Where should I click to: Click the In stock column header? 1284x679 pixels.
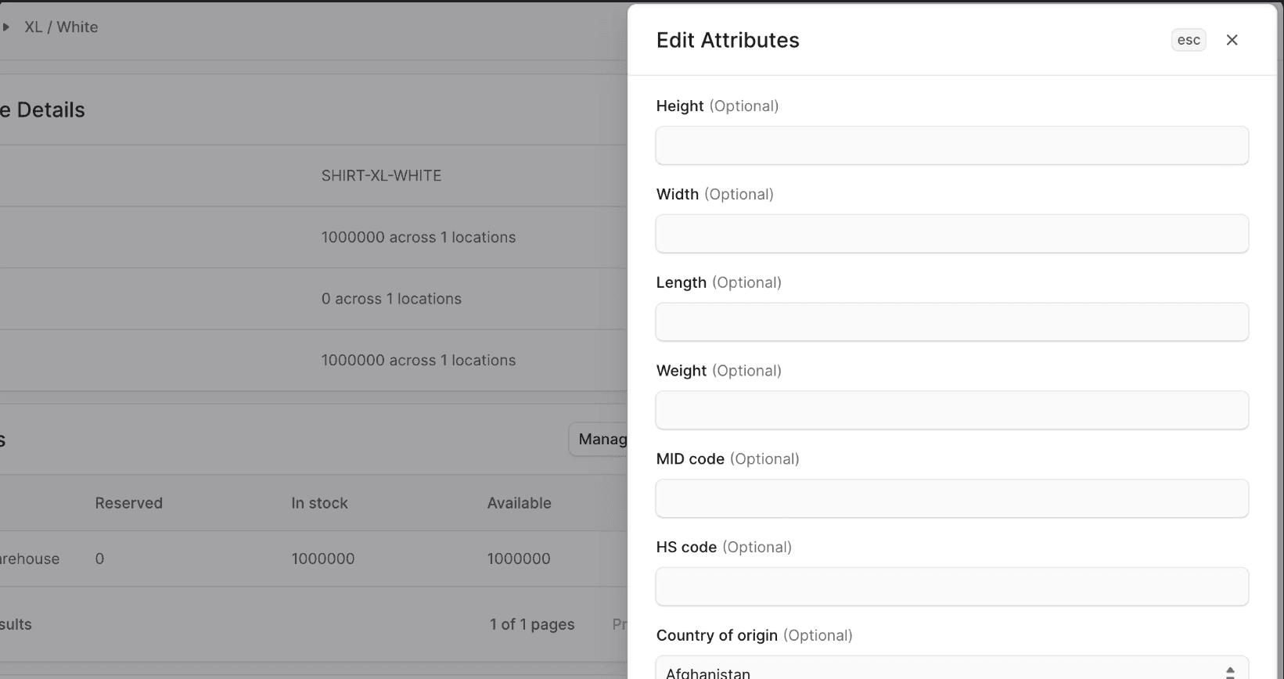click(319, 504)
